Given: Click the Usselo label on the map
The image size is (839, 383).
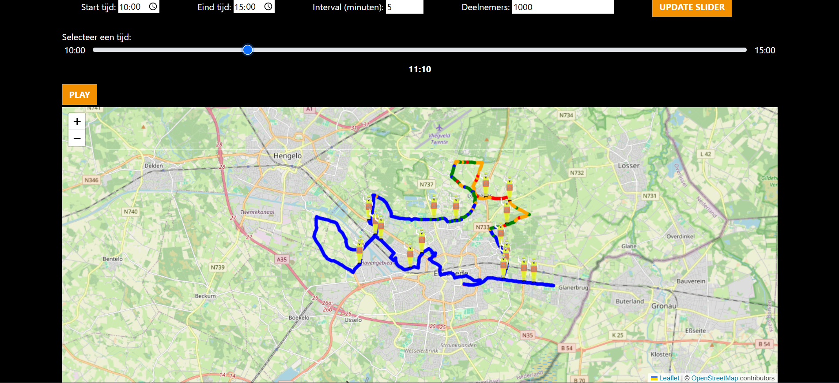Looking at the screenshot, I should [x=353, y=320].
